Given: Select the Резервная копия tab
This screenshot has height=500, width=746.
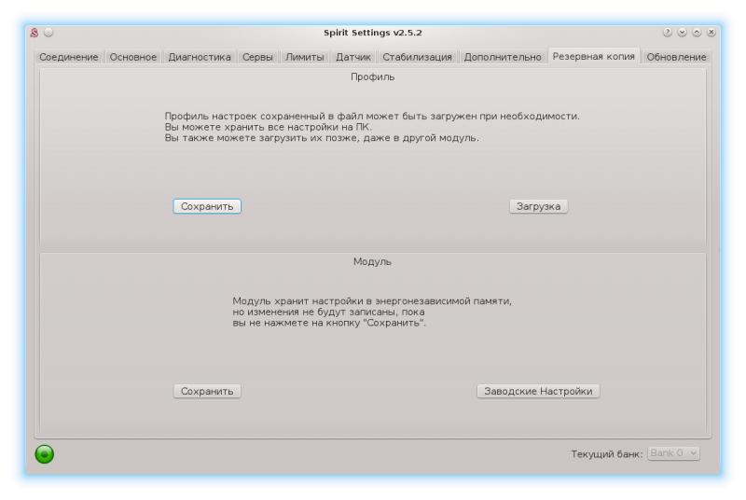Looking at the screenshot, I should pyautogui.click(x=593, y=56).
